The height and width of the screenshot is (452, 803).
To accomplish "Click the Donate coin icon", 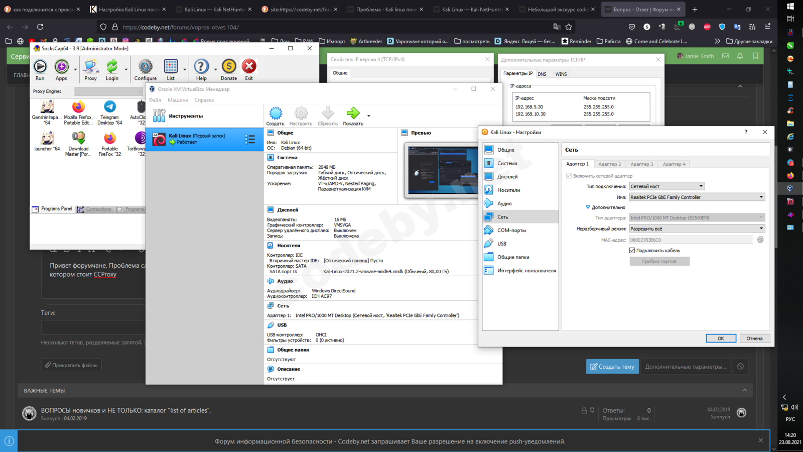I will click(229, 67).
